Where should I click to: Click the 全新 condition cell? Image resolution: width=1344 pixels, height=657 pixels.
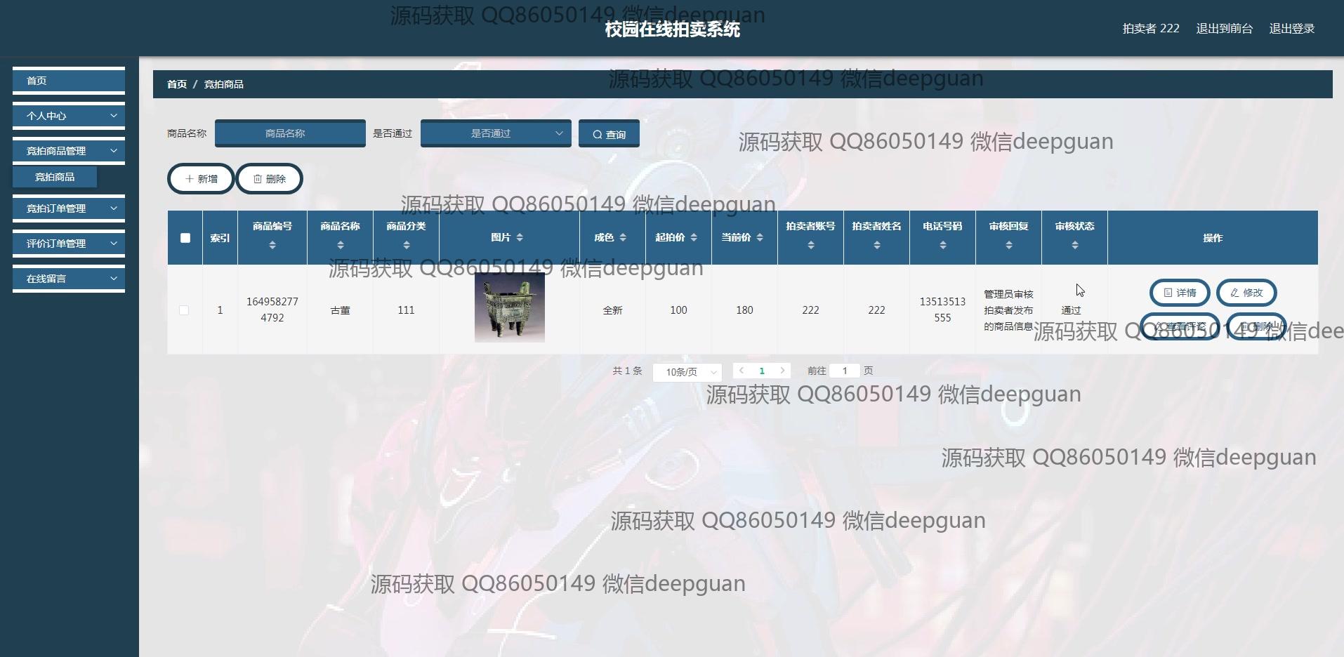613,310
